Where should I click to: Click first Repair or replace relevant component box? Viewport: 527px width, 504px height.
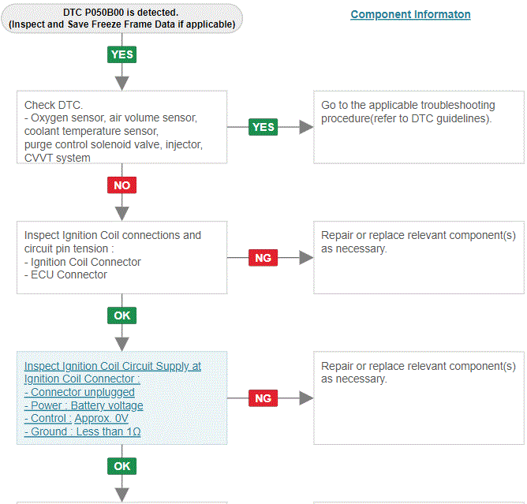[x=419, y=257]
